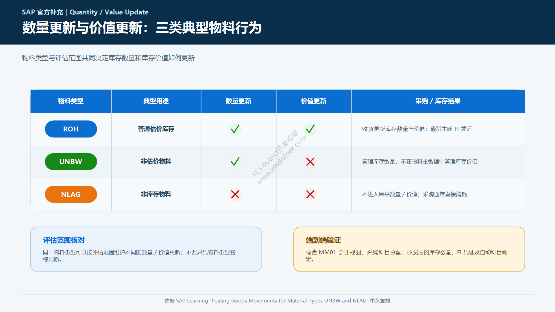The height and width of the screenshot is (312, 555).
Task: Click the 普通估价库存 cell
Action: tap(156, 129)
